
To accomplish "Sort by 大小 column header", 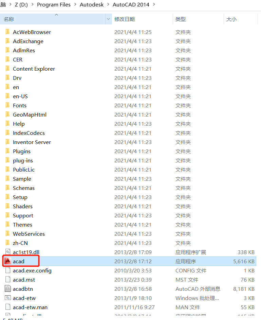I will coord(241,19).
